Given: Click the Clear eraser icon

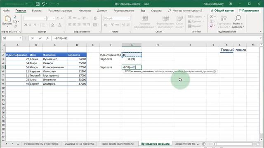Looking at the screenshot, I should point(212,26).
